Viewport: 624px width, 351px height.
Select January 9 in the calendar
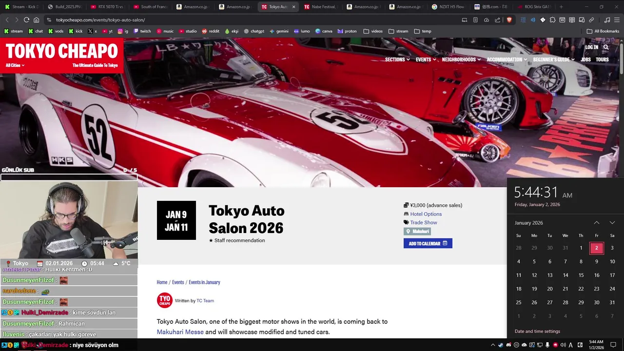tap(597, 262)
